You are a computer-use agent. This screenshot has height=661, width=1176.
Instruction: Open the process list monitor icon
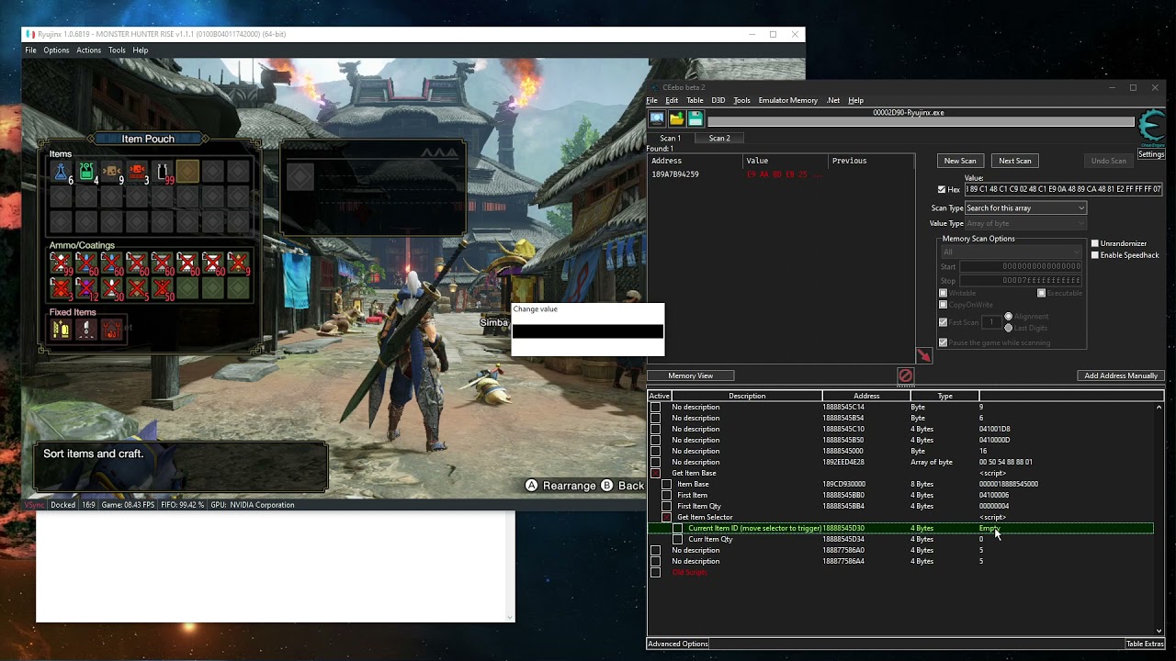pyautogui.click(x=657, y=118)
